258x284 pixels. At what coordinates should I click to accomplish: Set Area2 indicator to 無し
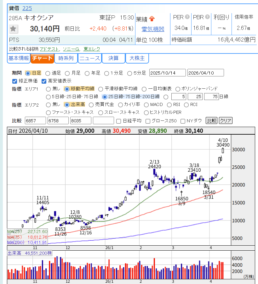[48, 105]
